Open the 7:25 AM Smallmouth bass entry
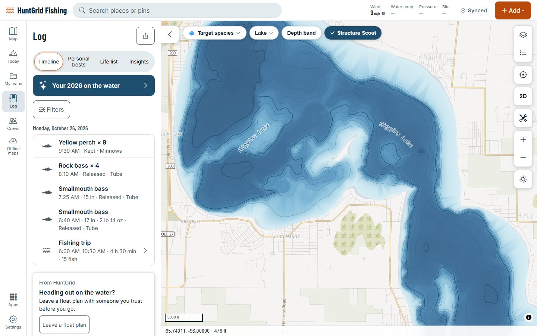This screenshot has width=537, height=336. (94, 193)
